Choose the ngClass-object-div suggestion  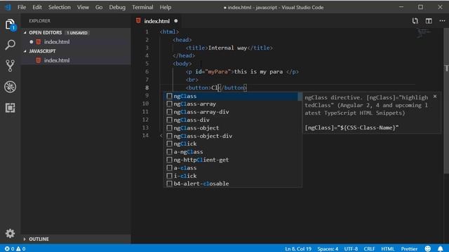point(231,136)
